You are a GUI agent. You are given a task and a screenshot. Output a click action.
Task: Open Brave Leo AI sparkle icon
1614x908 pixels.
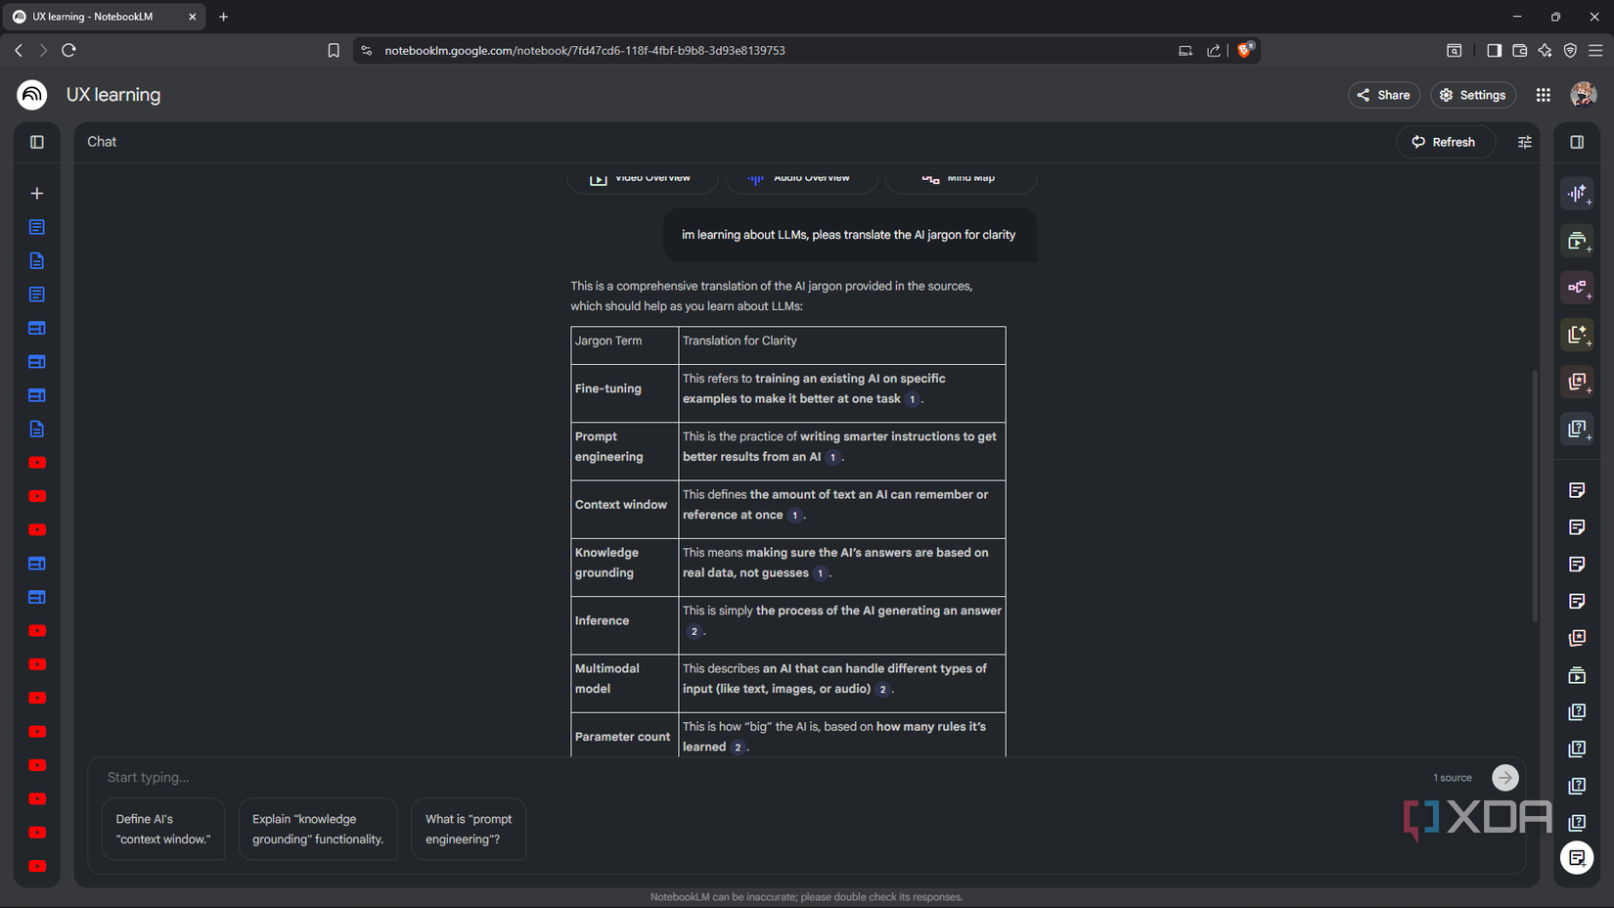1545,50
